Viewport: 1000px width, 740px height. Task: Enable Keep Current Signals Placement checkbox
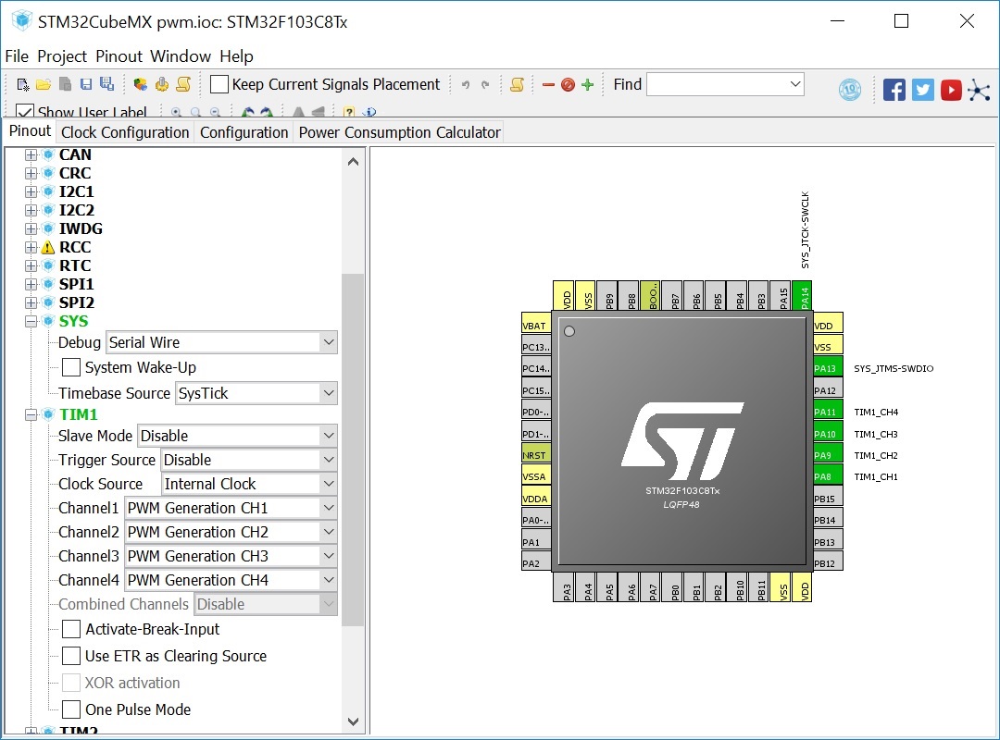coord(219,85)
